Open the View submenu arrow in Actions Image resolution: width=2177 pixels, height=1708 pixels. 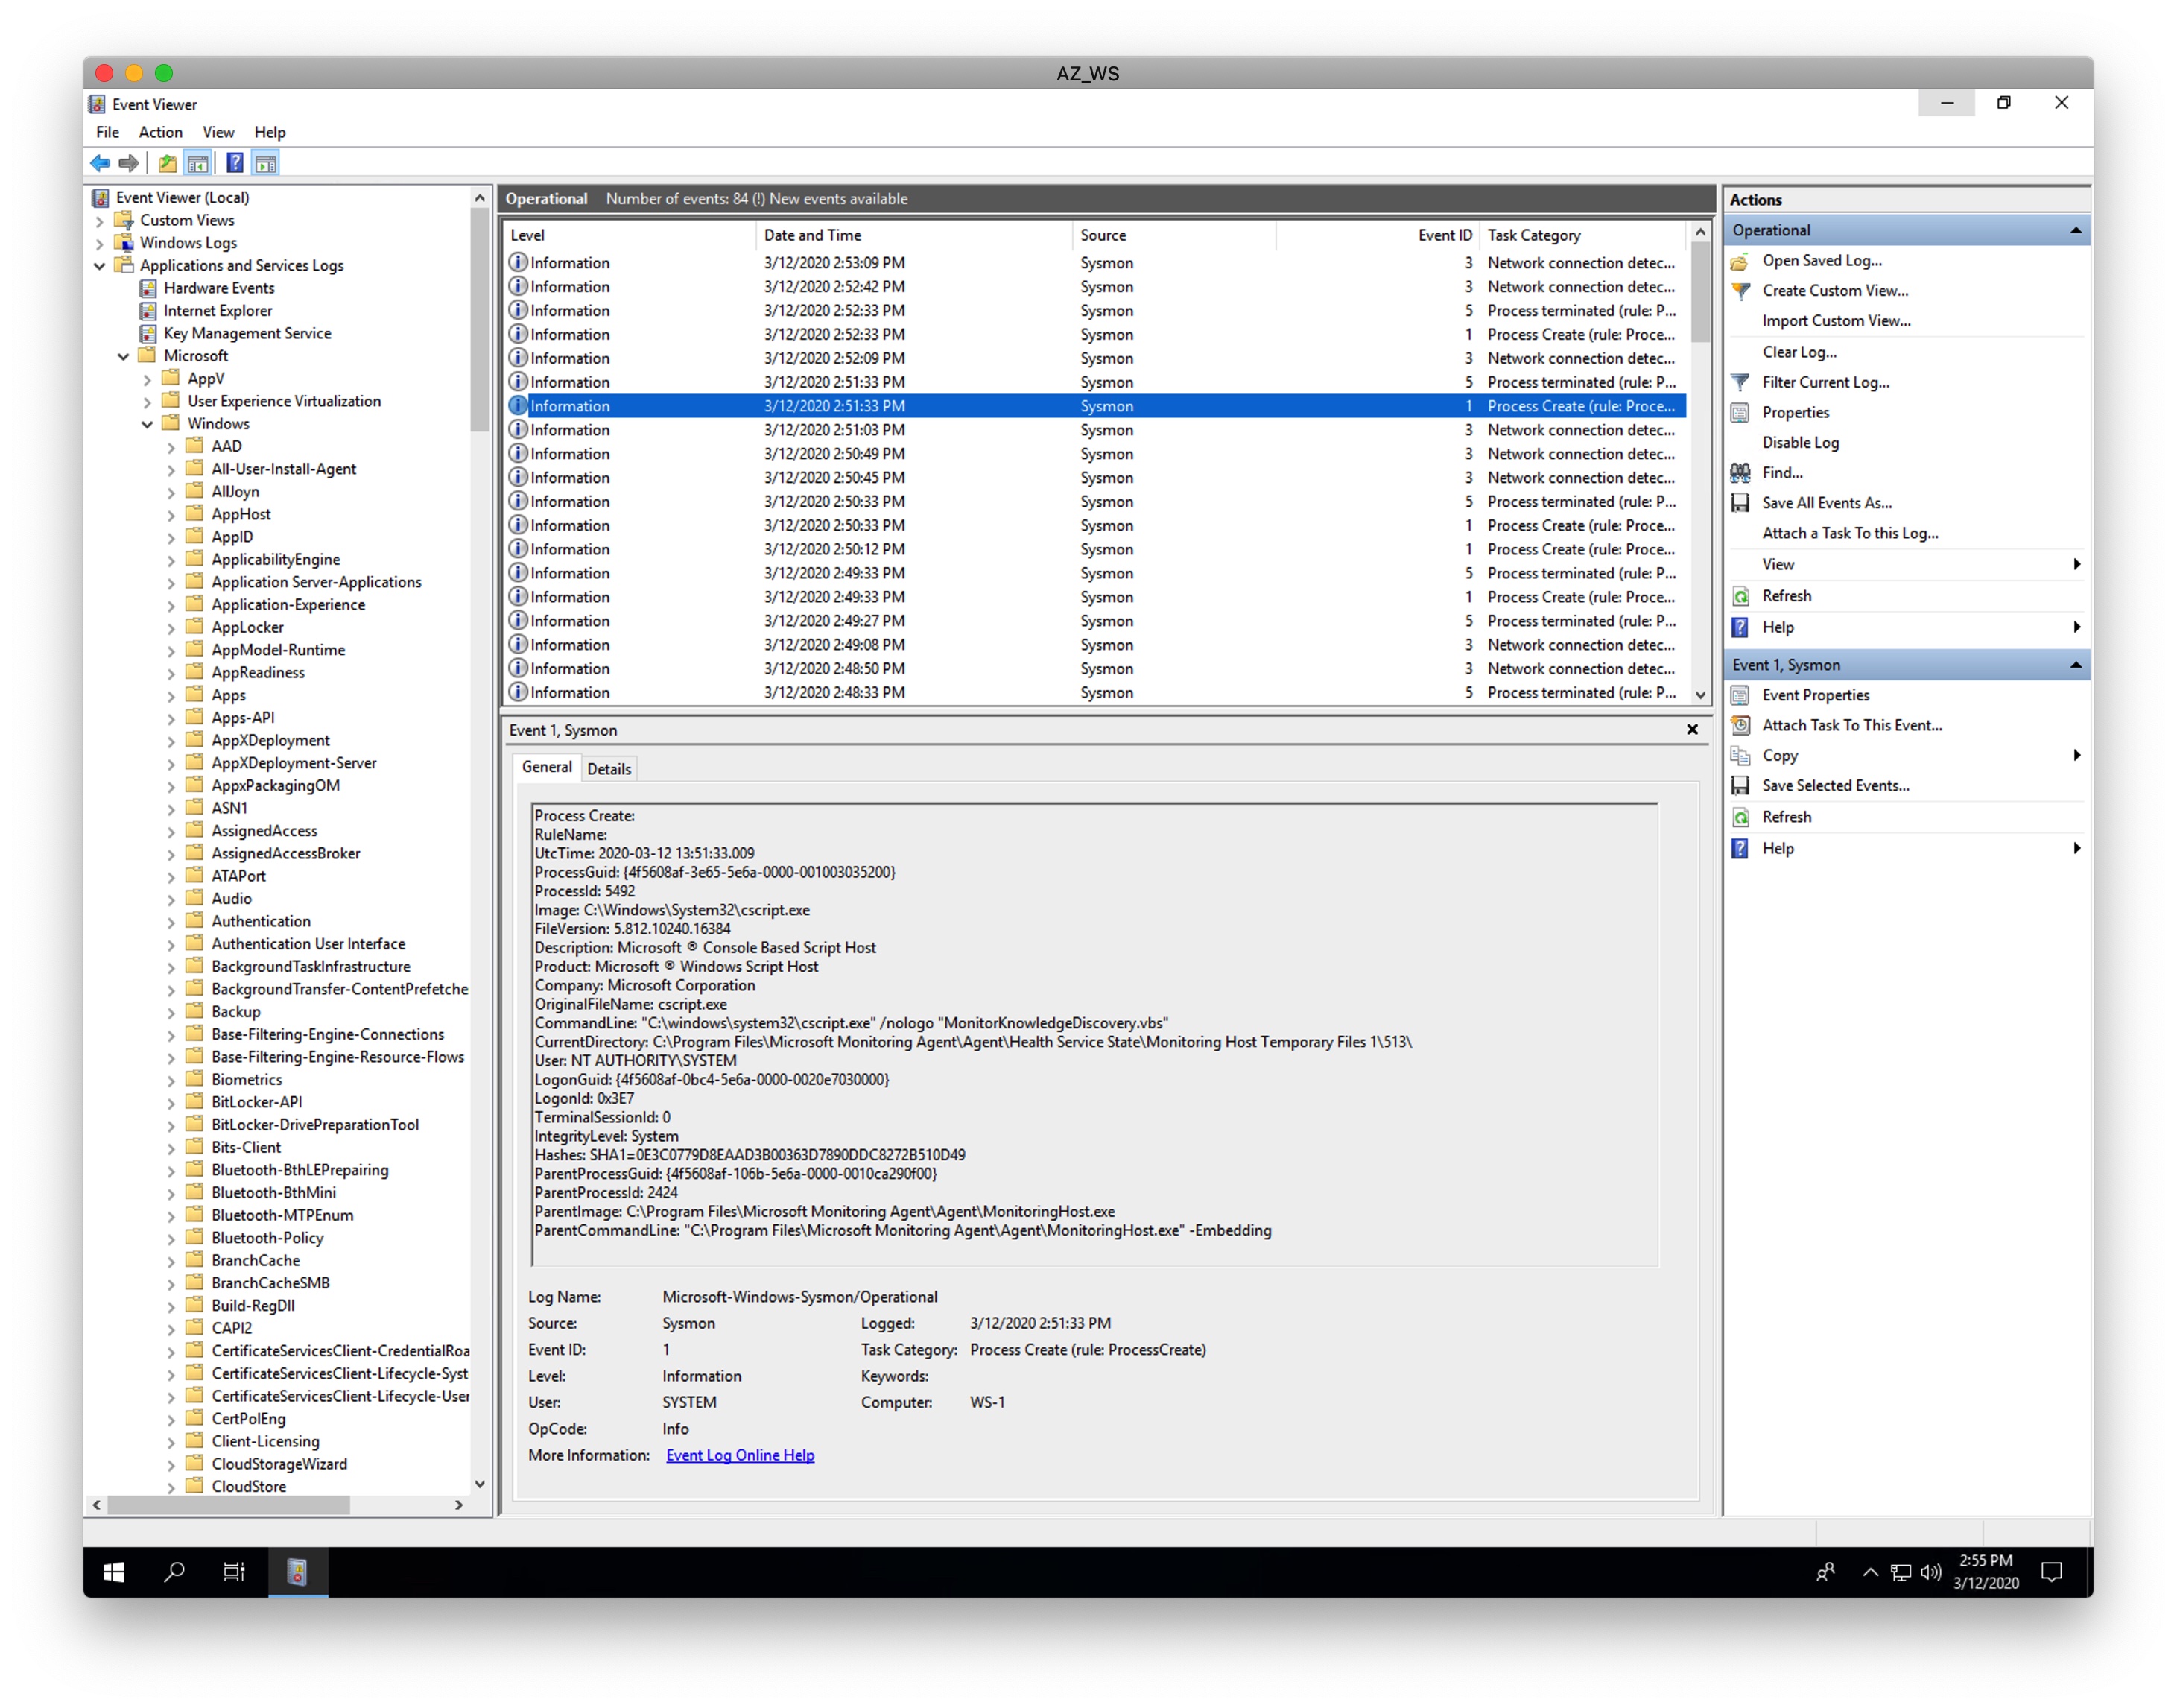2076,565
